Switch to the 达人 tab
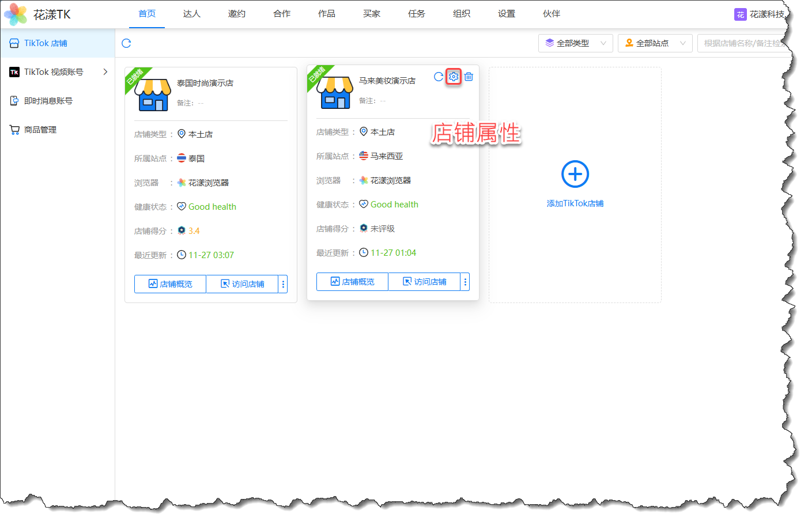 click(192, 14)
